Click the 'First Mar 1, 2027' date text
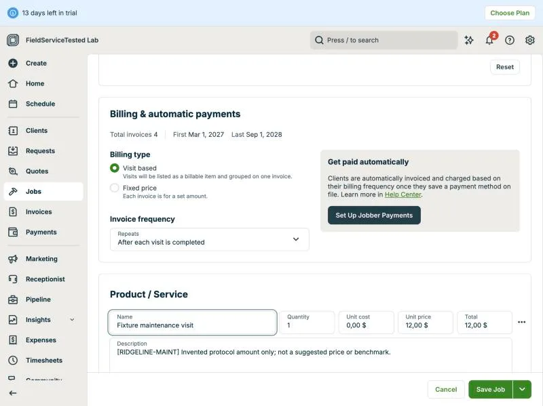543x406 pixels. tap(198, 134)
